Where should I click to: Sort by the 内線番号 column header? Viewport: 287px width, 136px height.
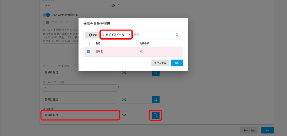pyautogui.click(x=144, y=43)
